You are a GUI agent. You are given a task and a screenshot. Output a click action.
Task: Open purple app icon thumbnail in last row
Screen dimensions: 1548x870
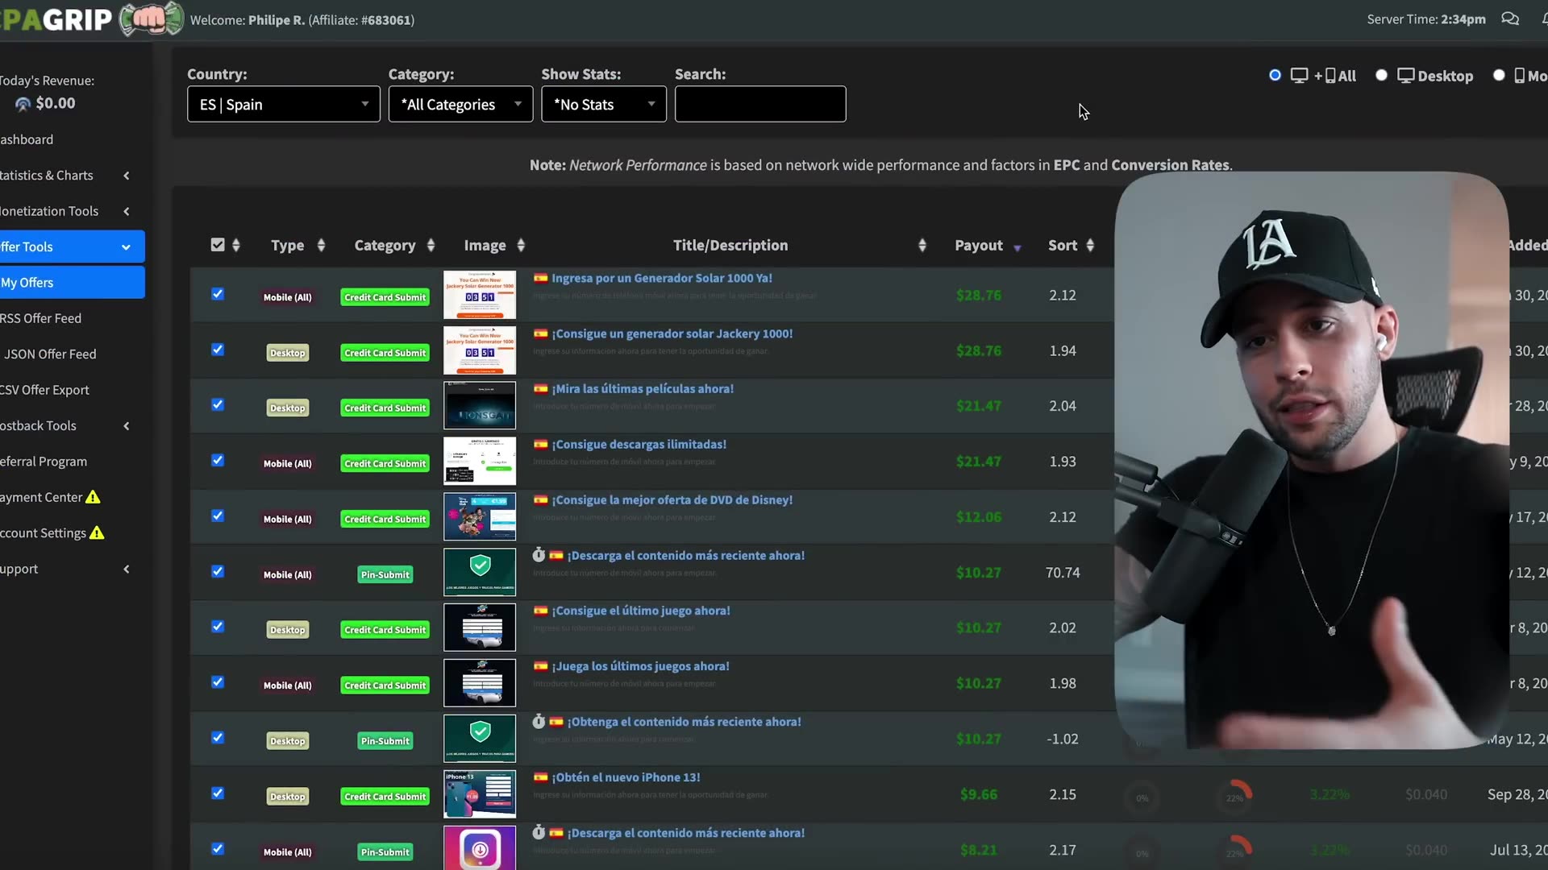point(480,848)
